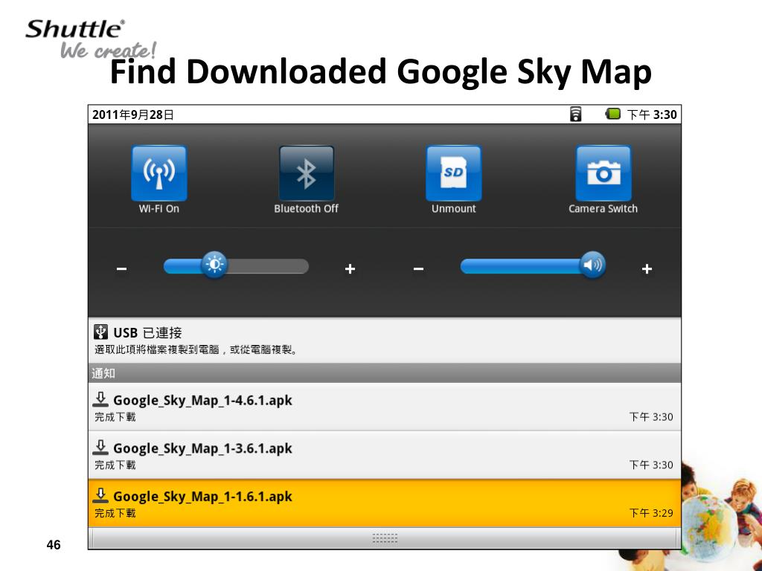The width and height of the screenshot is (762, 571).
Task: Tap the date 2011年9月28日
Action: [133, 114]
